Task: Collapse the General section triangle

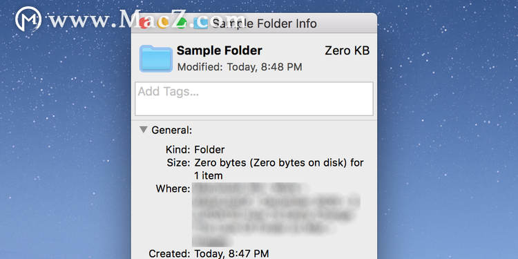Action: pyautogui.click(x=144, y=130)
